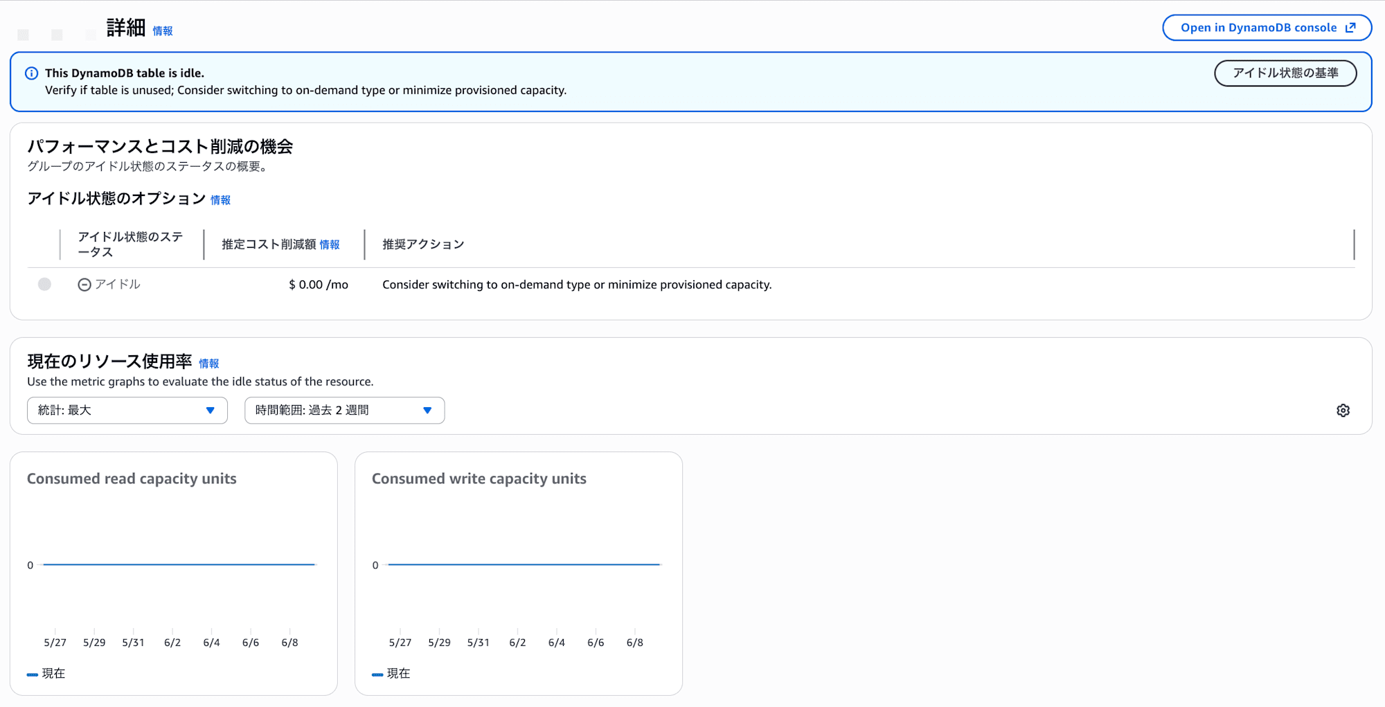Click the $ 0.00 /mo cost value
The height and width of the screenshot is (707, 1385).
[x=319, y=285]
